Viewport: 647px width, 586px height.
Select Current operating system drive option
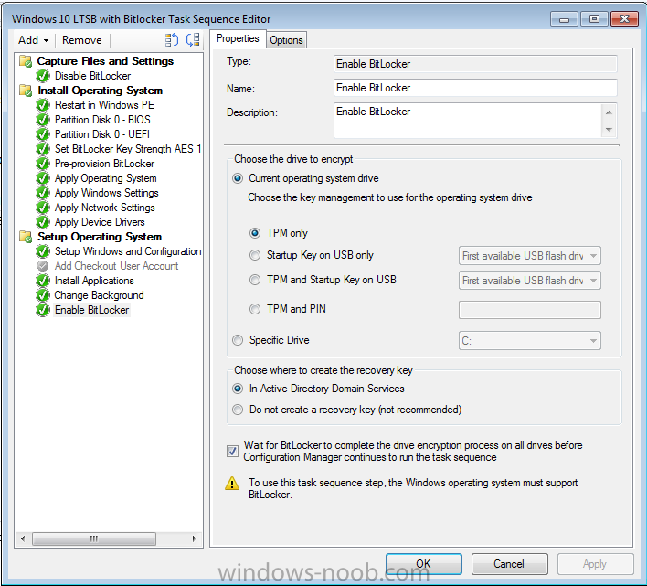coord(238,178)
